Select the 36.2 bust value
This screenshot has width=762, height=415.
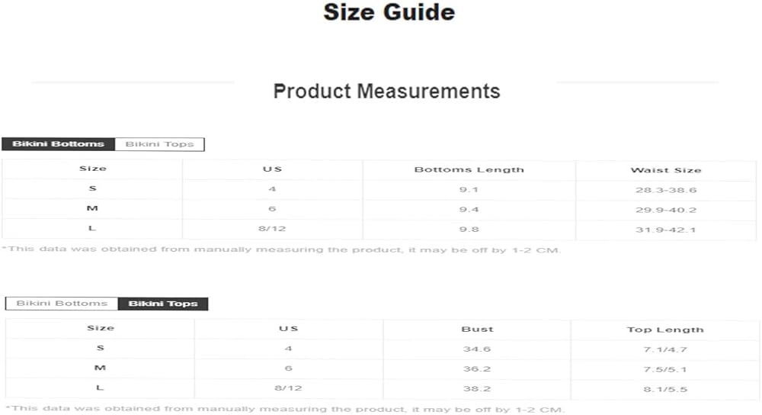[x=477, y=369]
